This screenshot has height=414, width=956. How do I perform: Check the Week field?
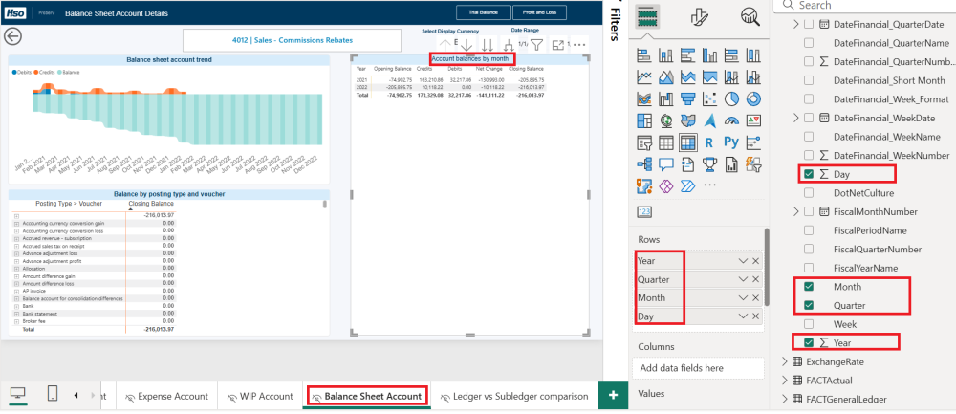809,324
